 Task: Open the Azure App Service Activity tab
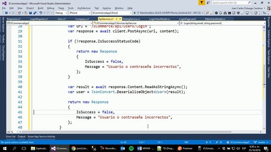[x=41, y=136]
